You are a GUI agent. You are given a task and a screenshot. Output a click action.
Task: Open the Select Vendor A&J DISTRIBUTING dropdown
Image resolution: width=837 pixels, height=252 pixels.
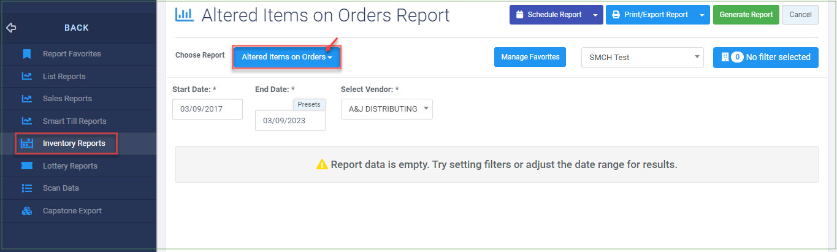(387, 109)
